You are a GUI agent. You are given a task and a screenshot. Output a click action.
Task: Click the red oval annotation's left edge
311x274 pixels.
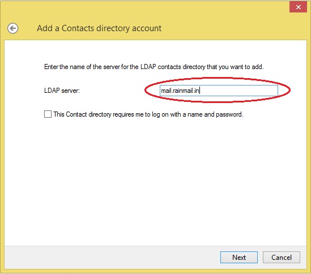coord(146,90)
